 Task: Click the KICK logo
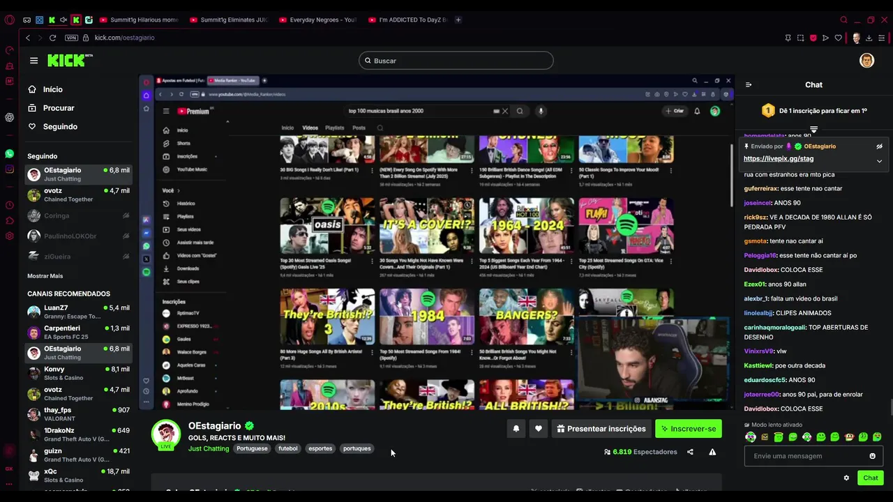[69, 61]
